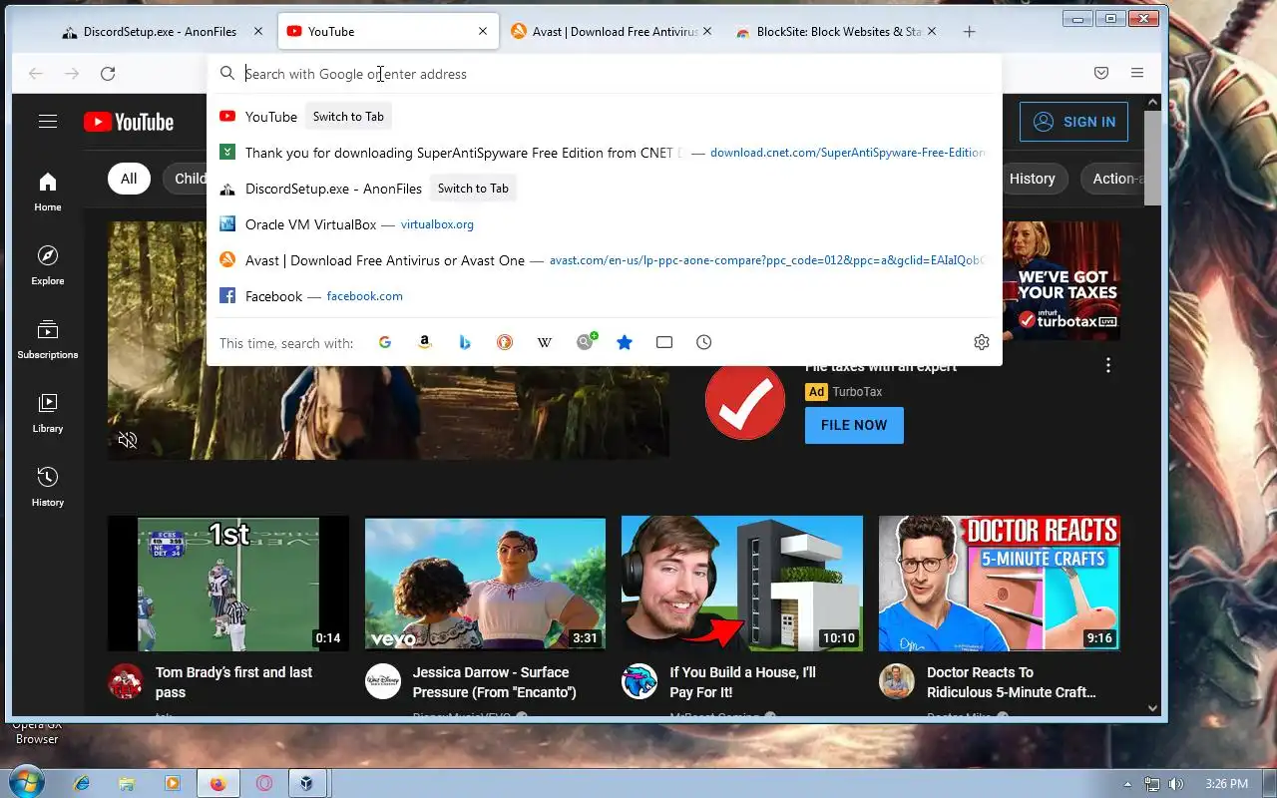Open YouTube guide hamburger menu
The image size is (1277, 798).
(x=47, y=122)
